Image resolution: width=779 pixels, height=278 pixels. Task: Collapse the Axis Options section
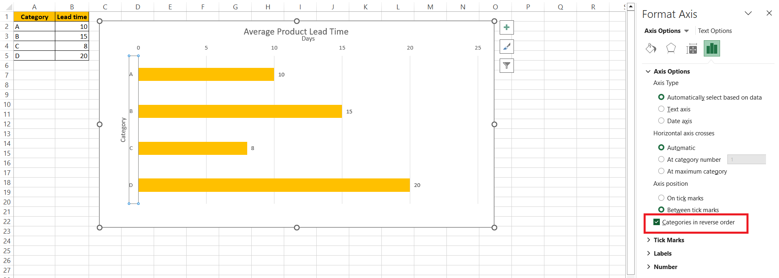pyautogui.click(x=648, y=72)
